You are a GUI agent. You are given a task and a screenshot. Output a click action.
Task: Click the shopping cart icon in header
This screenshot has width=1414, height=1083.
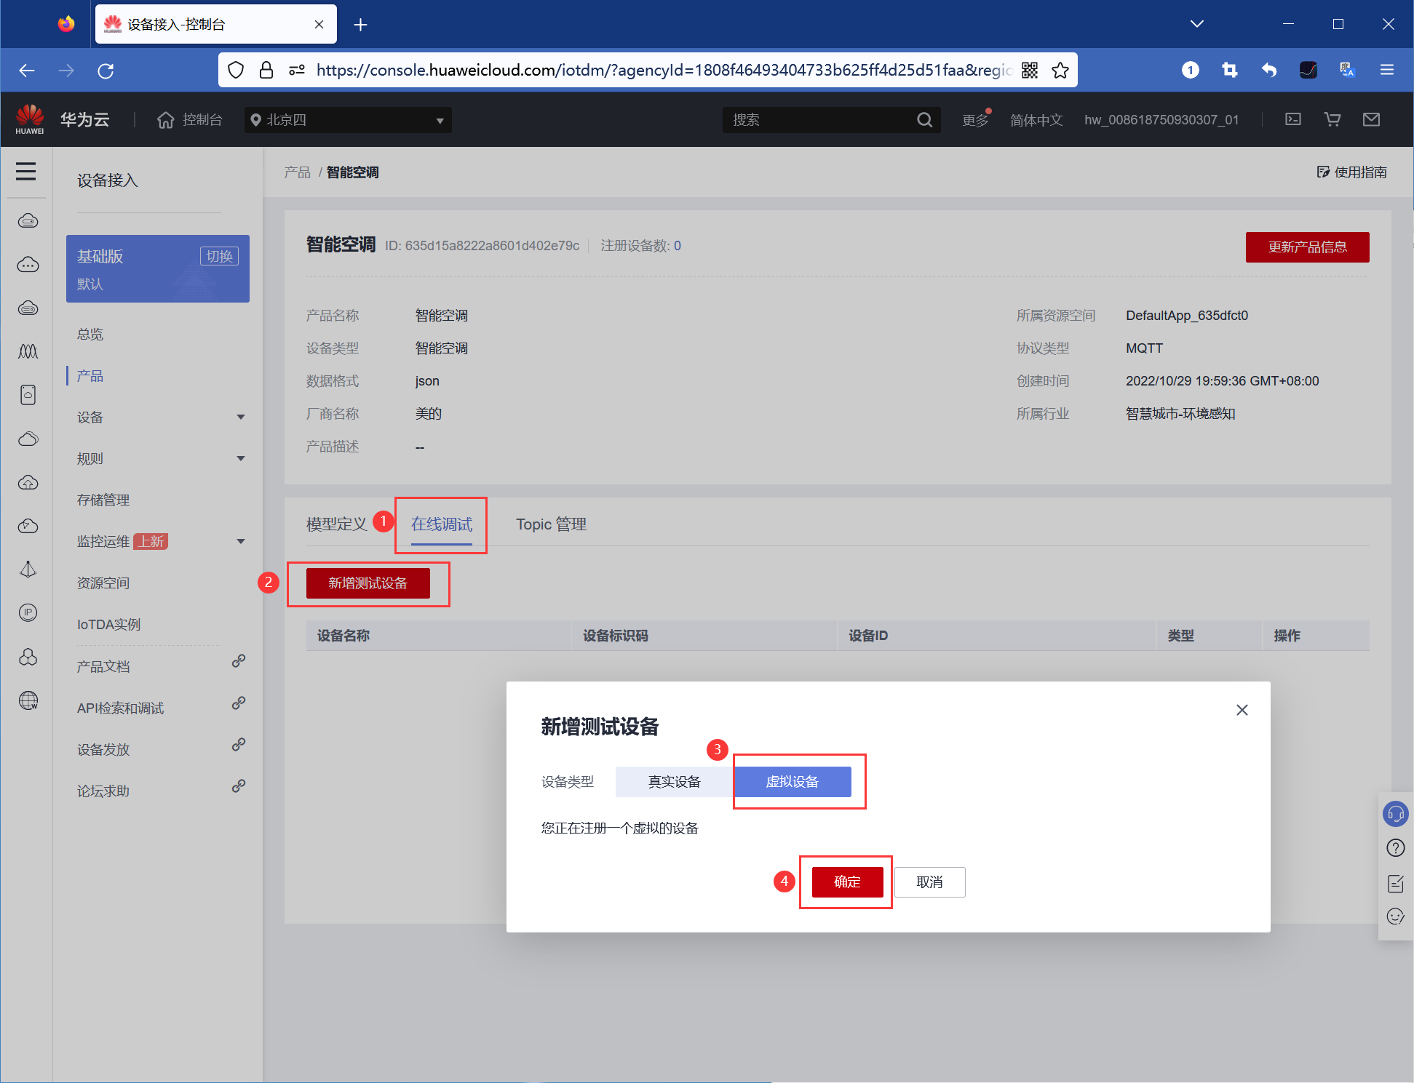click(1332, 119)
